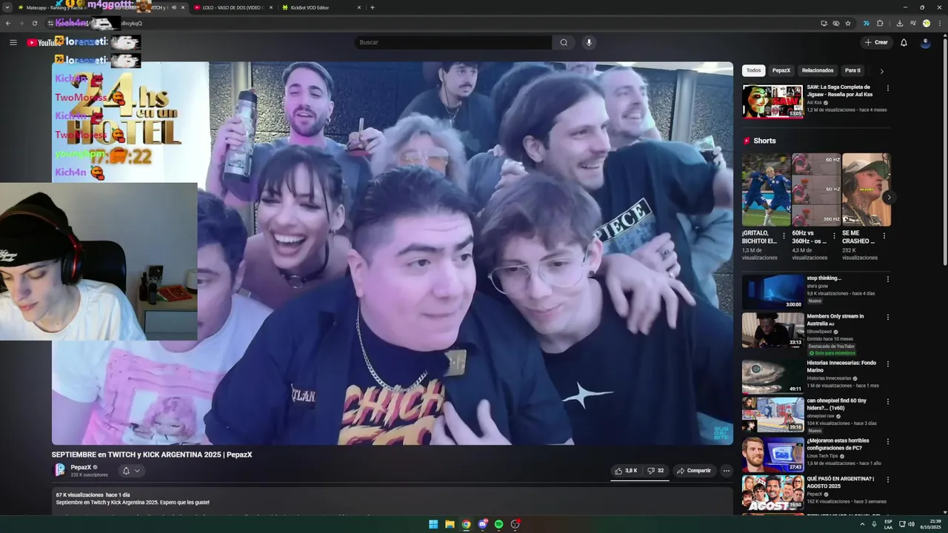This screenshot has width=948, height=533.
Task: Click the main video player
Action: (393, 253)
